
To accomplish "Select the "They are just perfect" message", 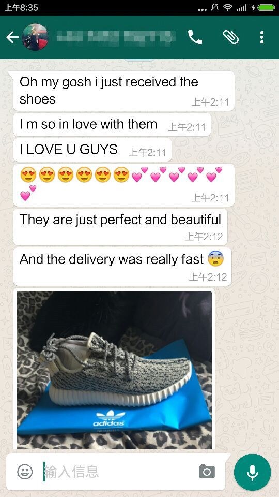I will 120,227.
